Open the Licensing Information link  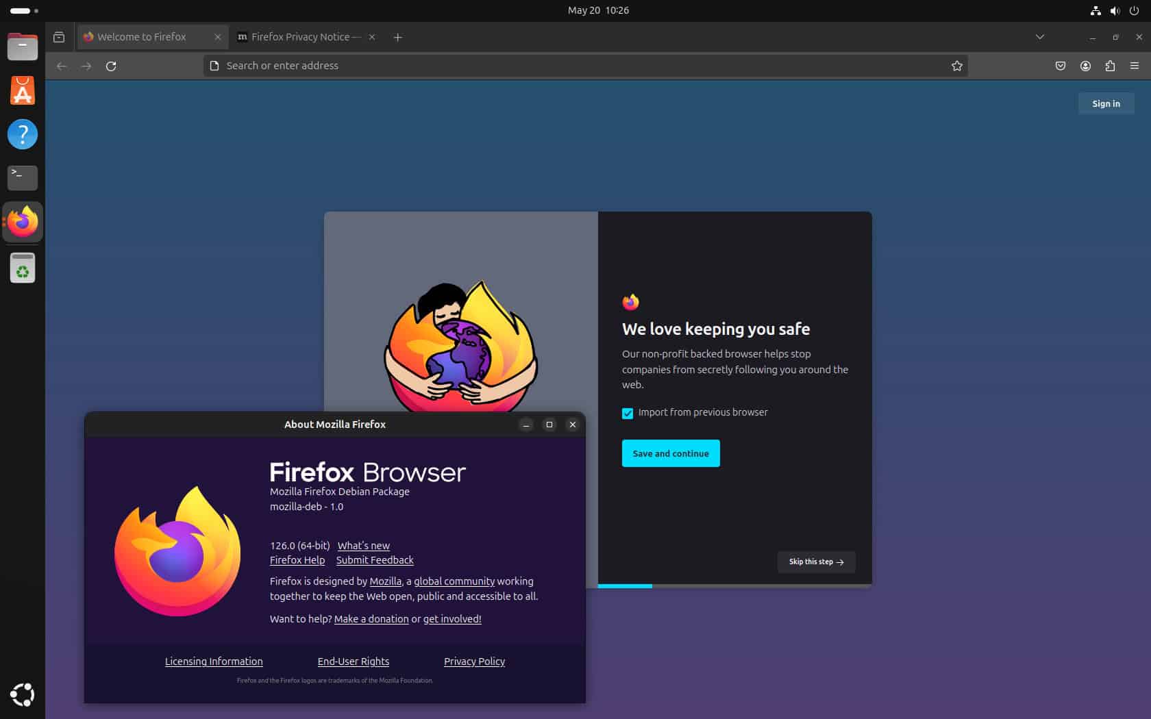213,661
